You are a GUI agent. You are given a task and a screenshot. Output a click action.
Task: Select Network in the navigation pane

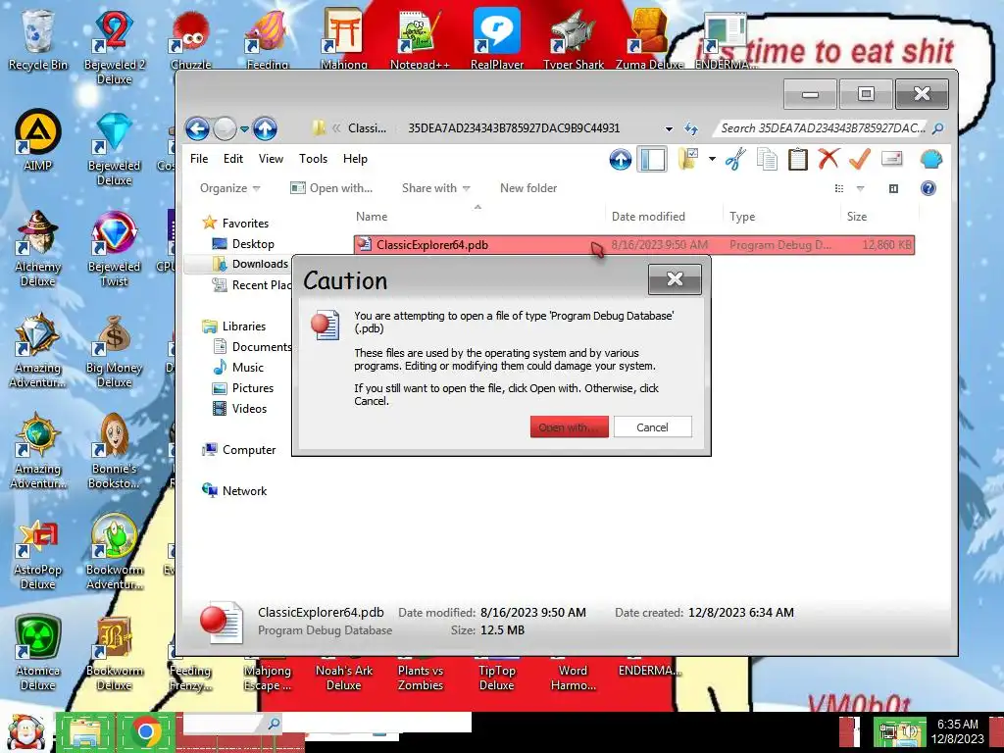point(234,490)
